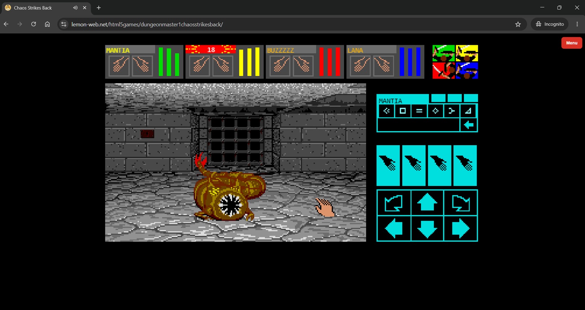
Task: Click the spell backspace arrow
Action: [468, 125]
